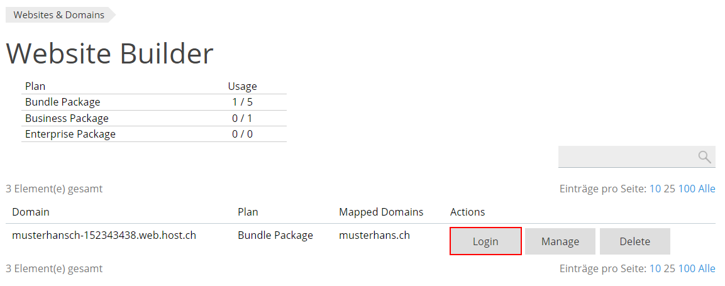Set top pager to 25 entries
The height and width of the screenshot is (286, 725).
coord(669,189)
